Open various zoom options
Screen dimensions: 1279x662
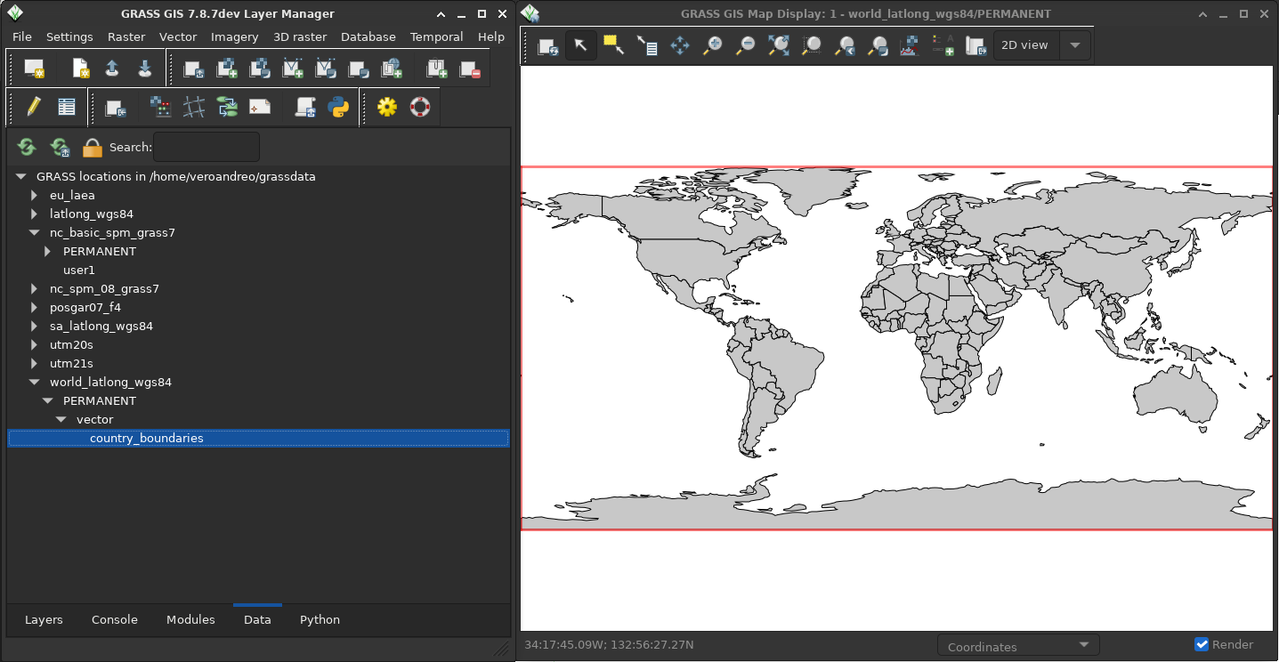click(x=878, y=45)
